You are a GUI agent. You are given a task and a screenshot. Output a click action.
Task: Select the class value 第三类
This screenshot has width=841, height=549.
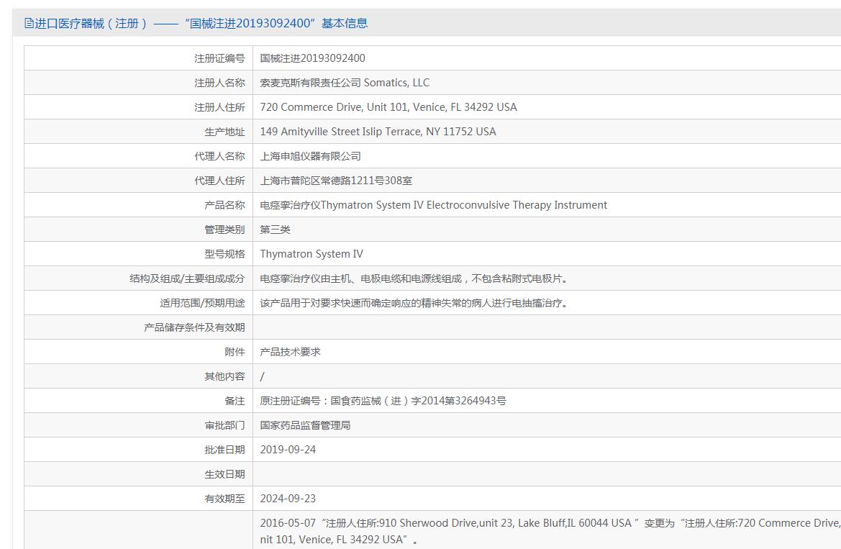click(x=275, y=230)
